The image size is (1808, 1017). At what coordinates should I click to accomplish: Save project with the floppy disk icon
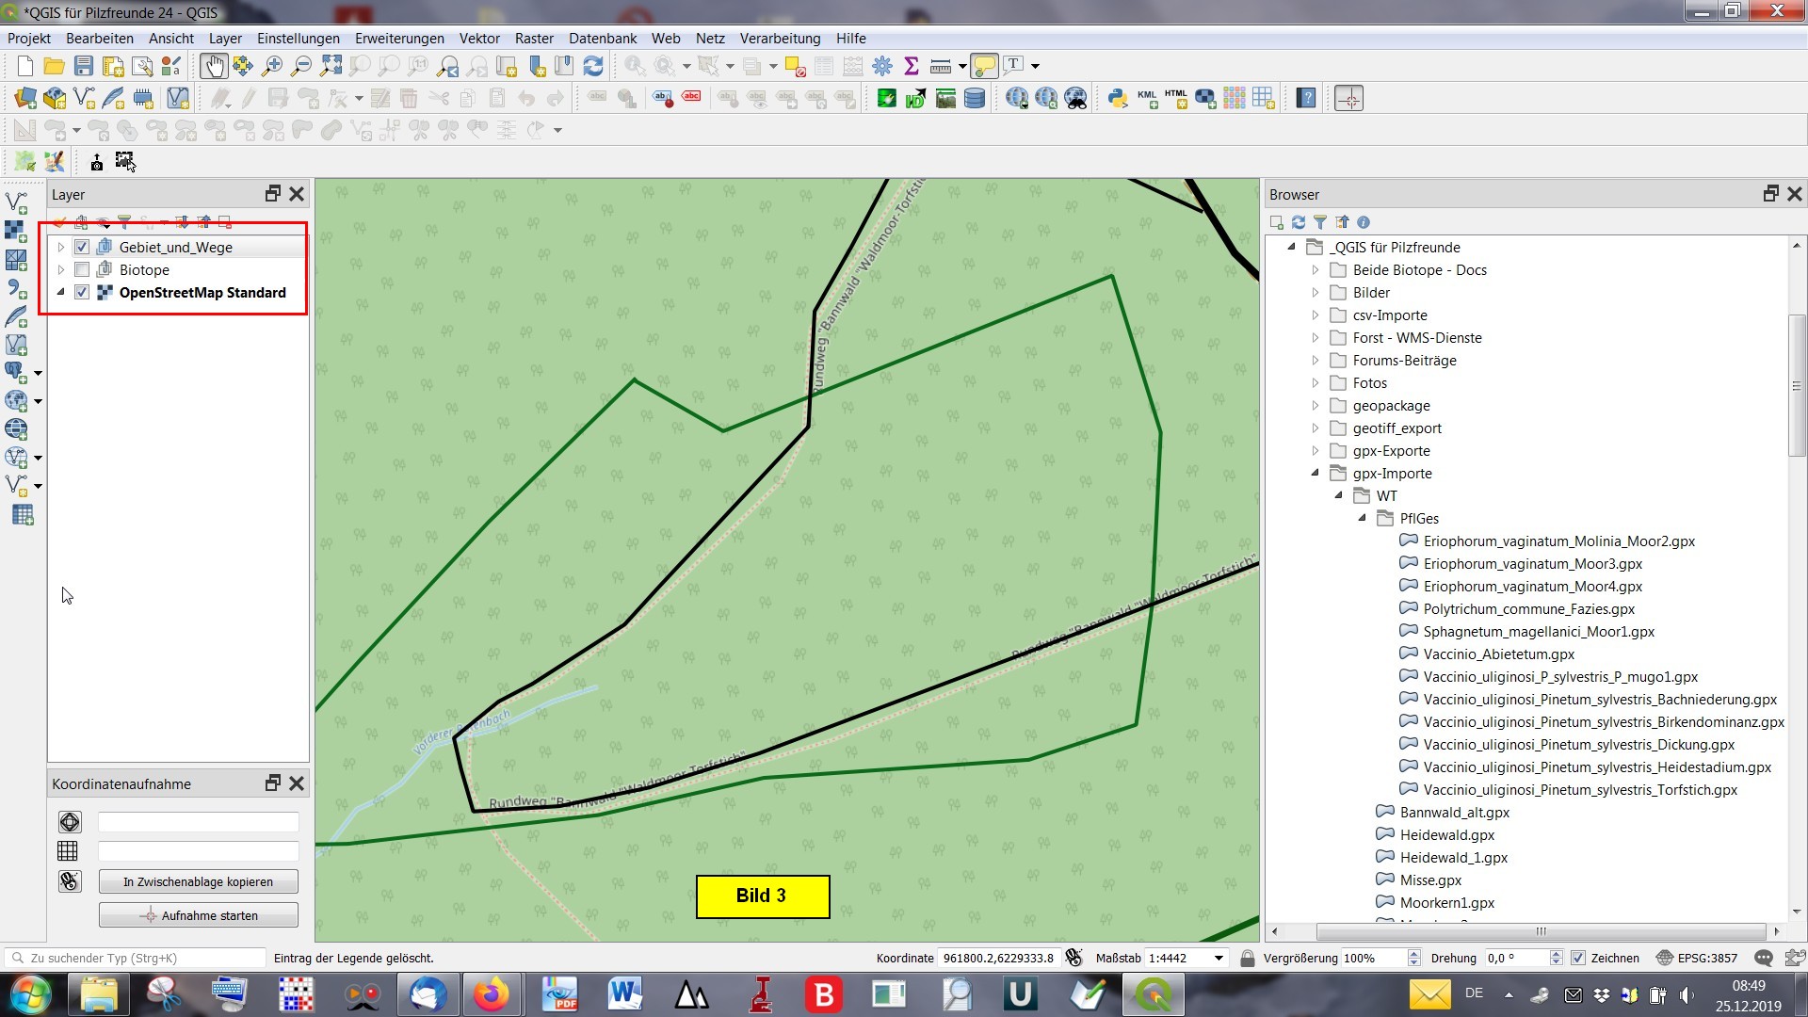click(x=84, y=66)
